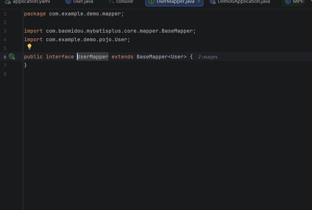Click the application.yaml file icon
The width and height of the screenshot is (312, 210).
coord(8,2)
